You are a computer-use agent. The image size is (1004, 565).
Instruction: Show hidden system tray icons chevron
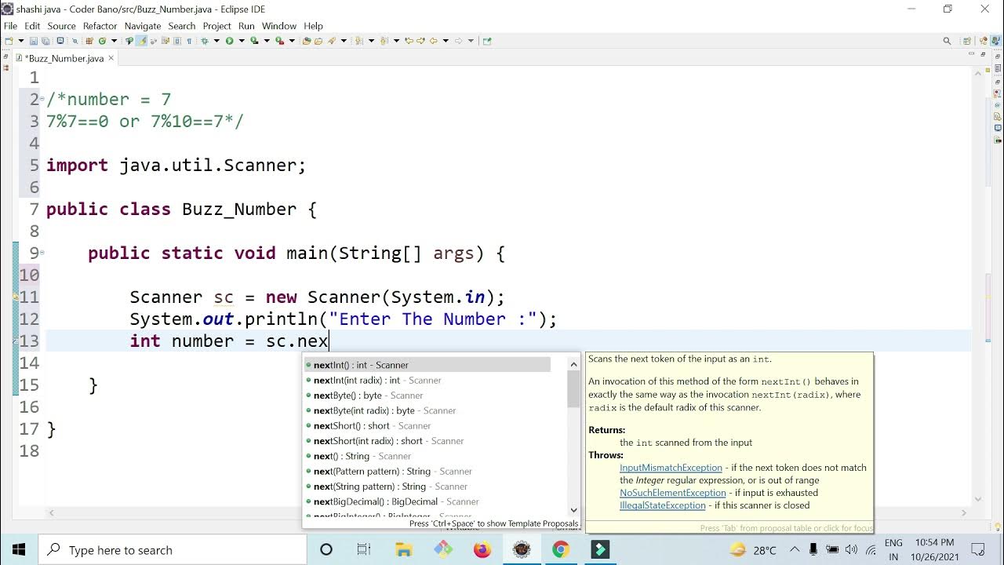pyautogui.click(x=795, y=549)
